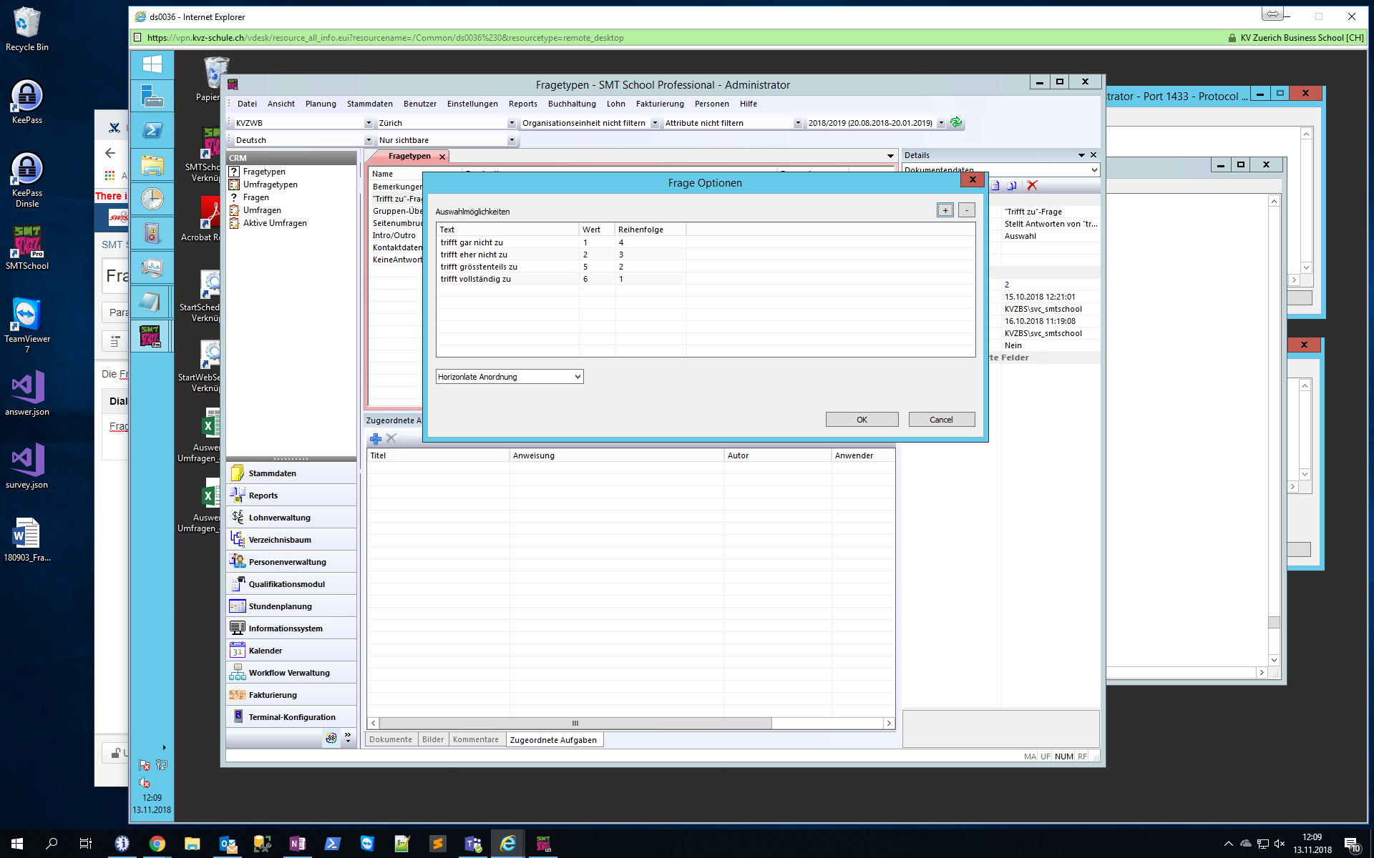Click the red X delete icon in Details
Screen dimensions: 1374x858
pyautogui.click(x=1032, y=186)
